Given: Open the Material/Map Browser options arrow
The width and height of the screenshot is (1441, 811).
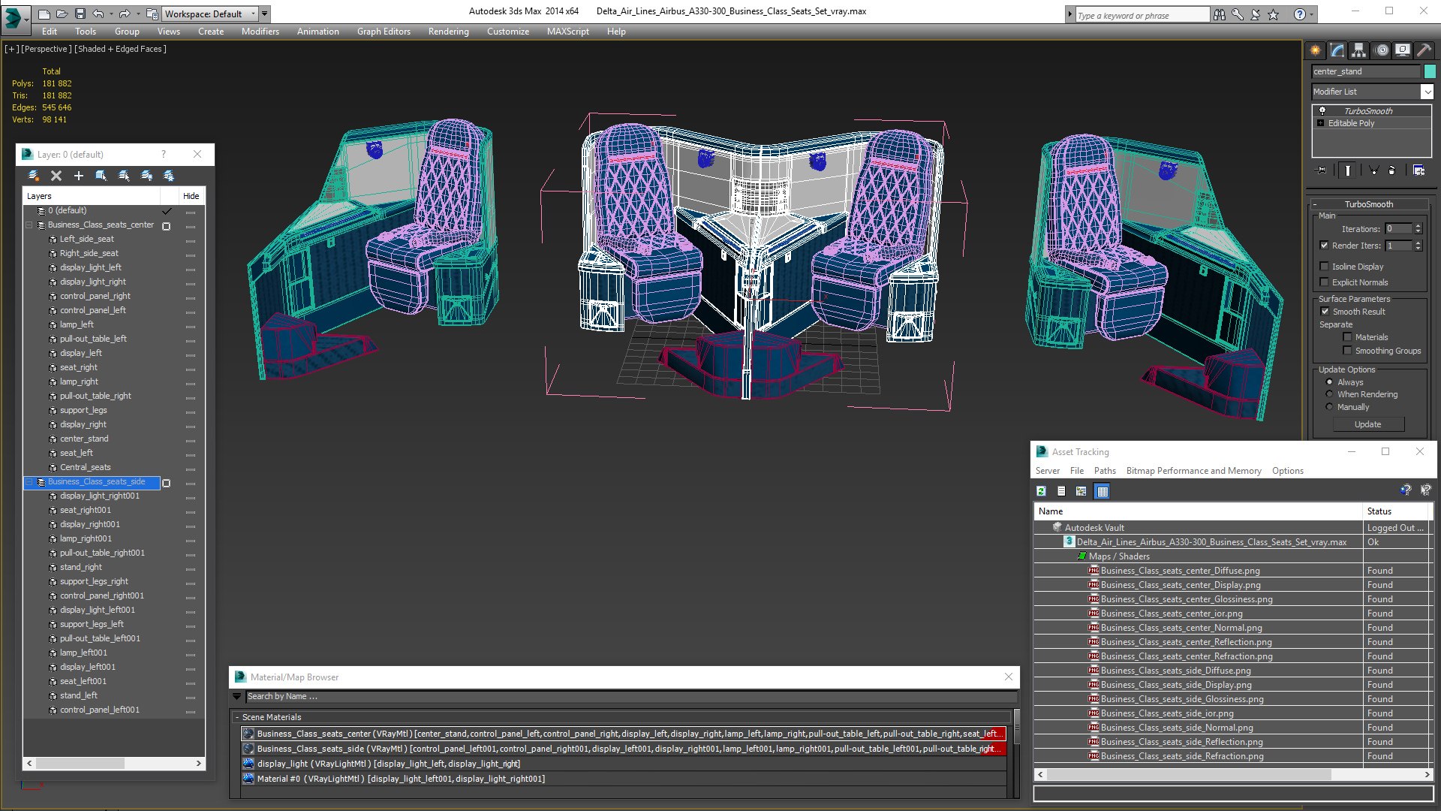Looking at the screenshot, I should click(237, 697).
